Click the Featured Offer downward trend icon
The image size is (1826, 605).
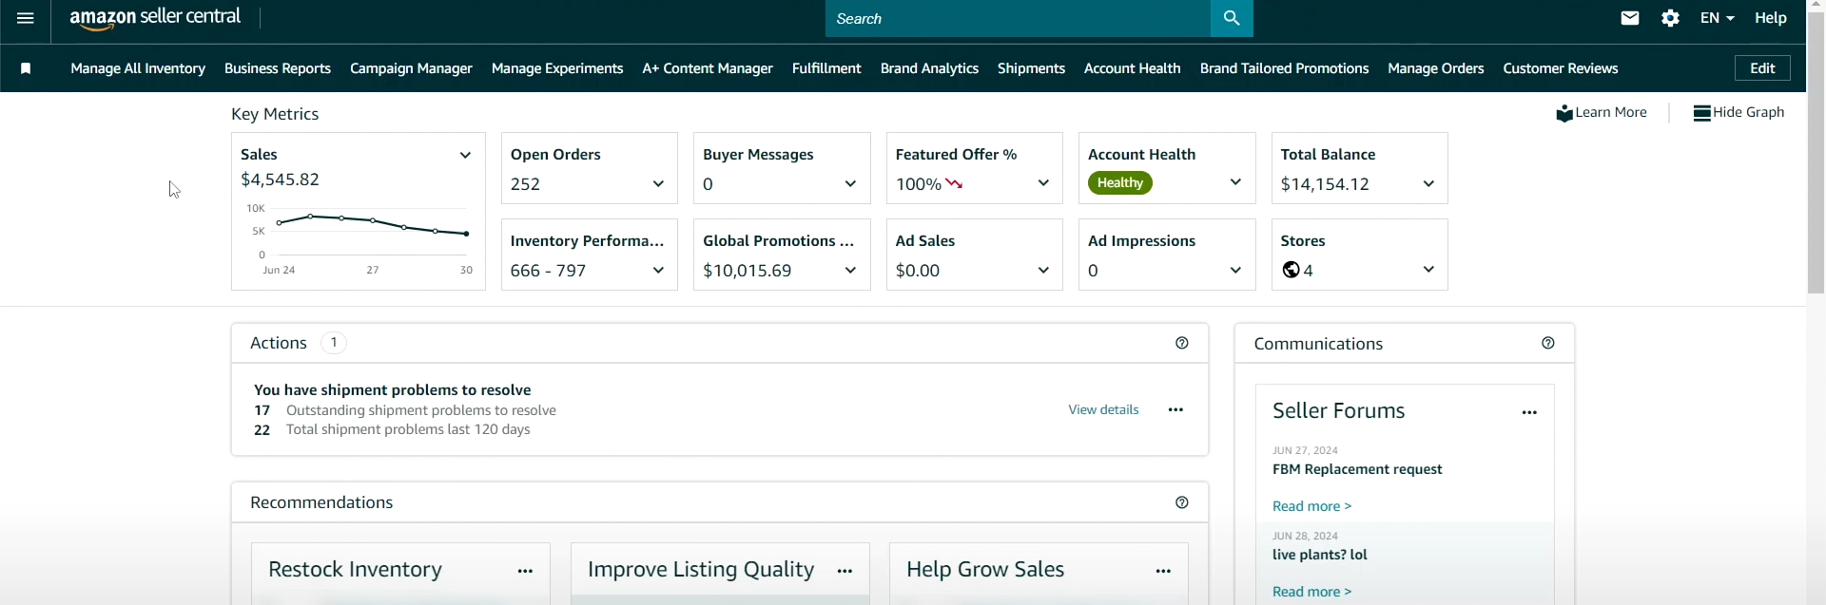955,184
